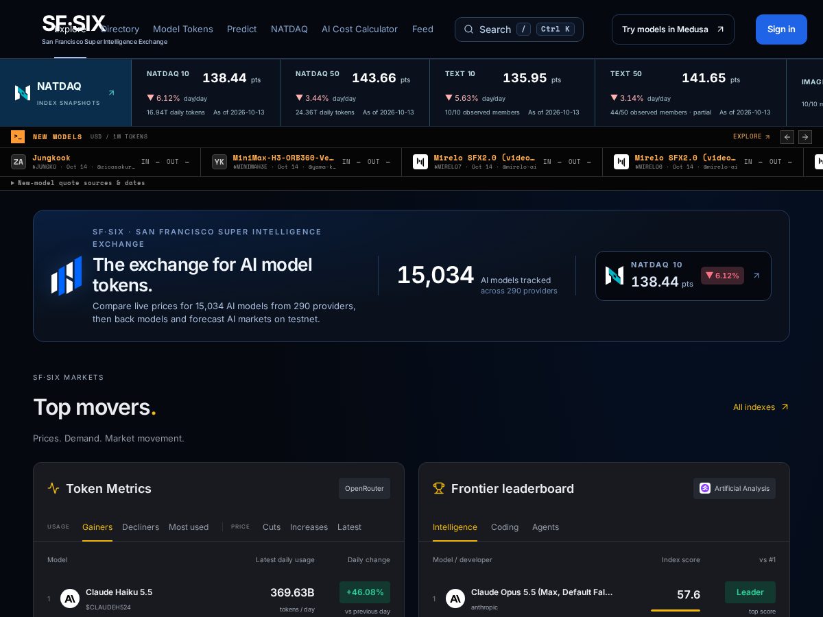Image resolution: width=823 pixels, height=617 pixels.
Task: Click the SF·SIX logo in header
Action: click(x=75, y=23)
